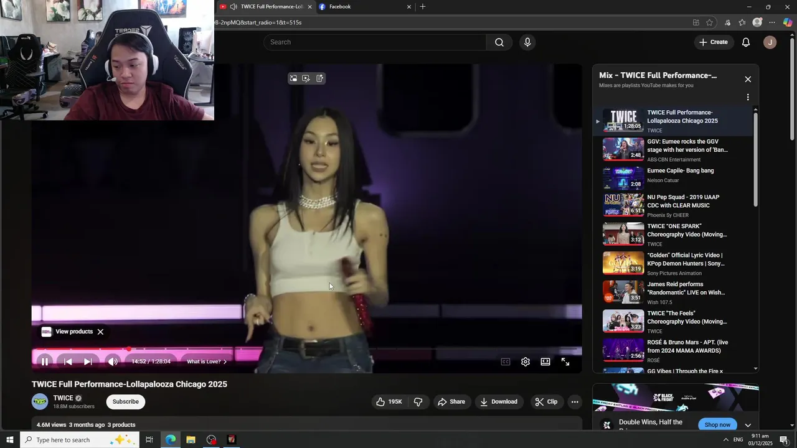
Task: Click the second video overlay toolbar icon
Action: coord(306,78)
